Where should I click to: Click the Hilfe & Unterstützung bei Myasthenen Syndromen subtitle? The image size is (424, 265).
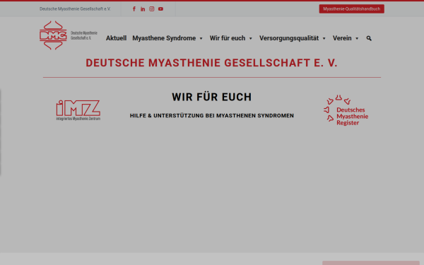pos(212,116)
